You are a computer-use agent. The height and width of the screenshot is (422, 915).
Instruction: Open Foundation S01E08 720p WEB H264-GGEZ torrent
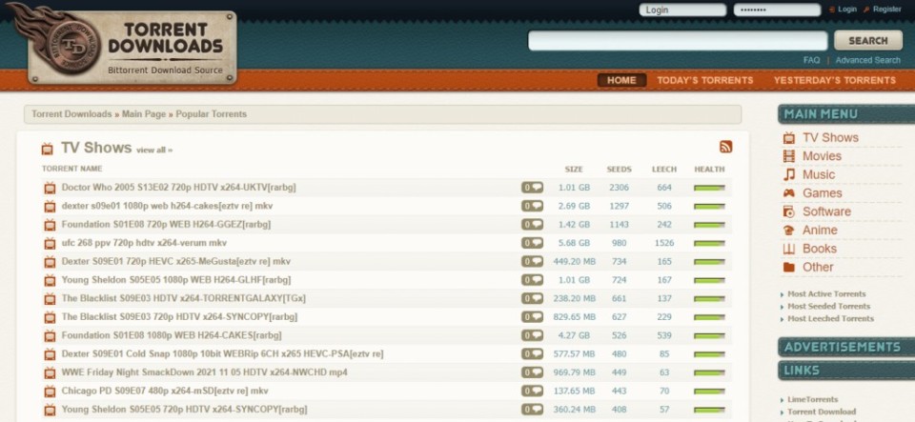pyautogui.click(x=166, y=225)
